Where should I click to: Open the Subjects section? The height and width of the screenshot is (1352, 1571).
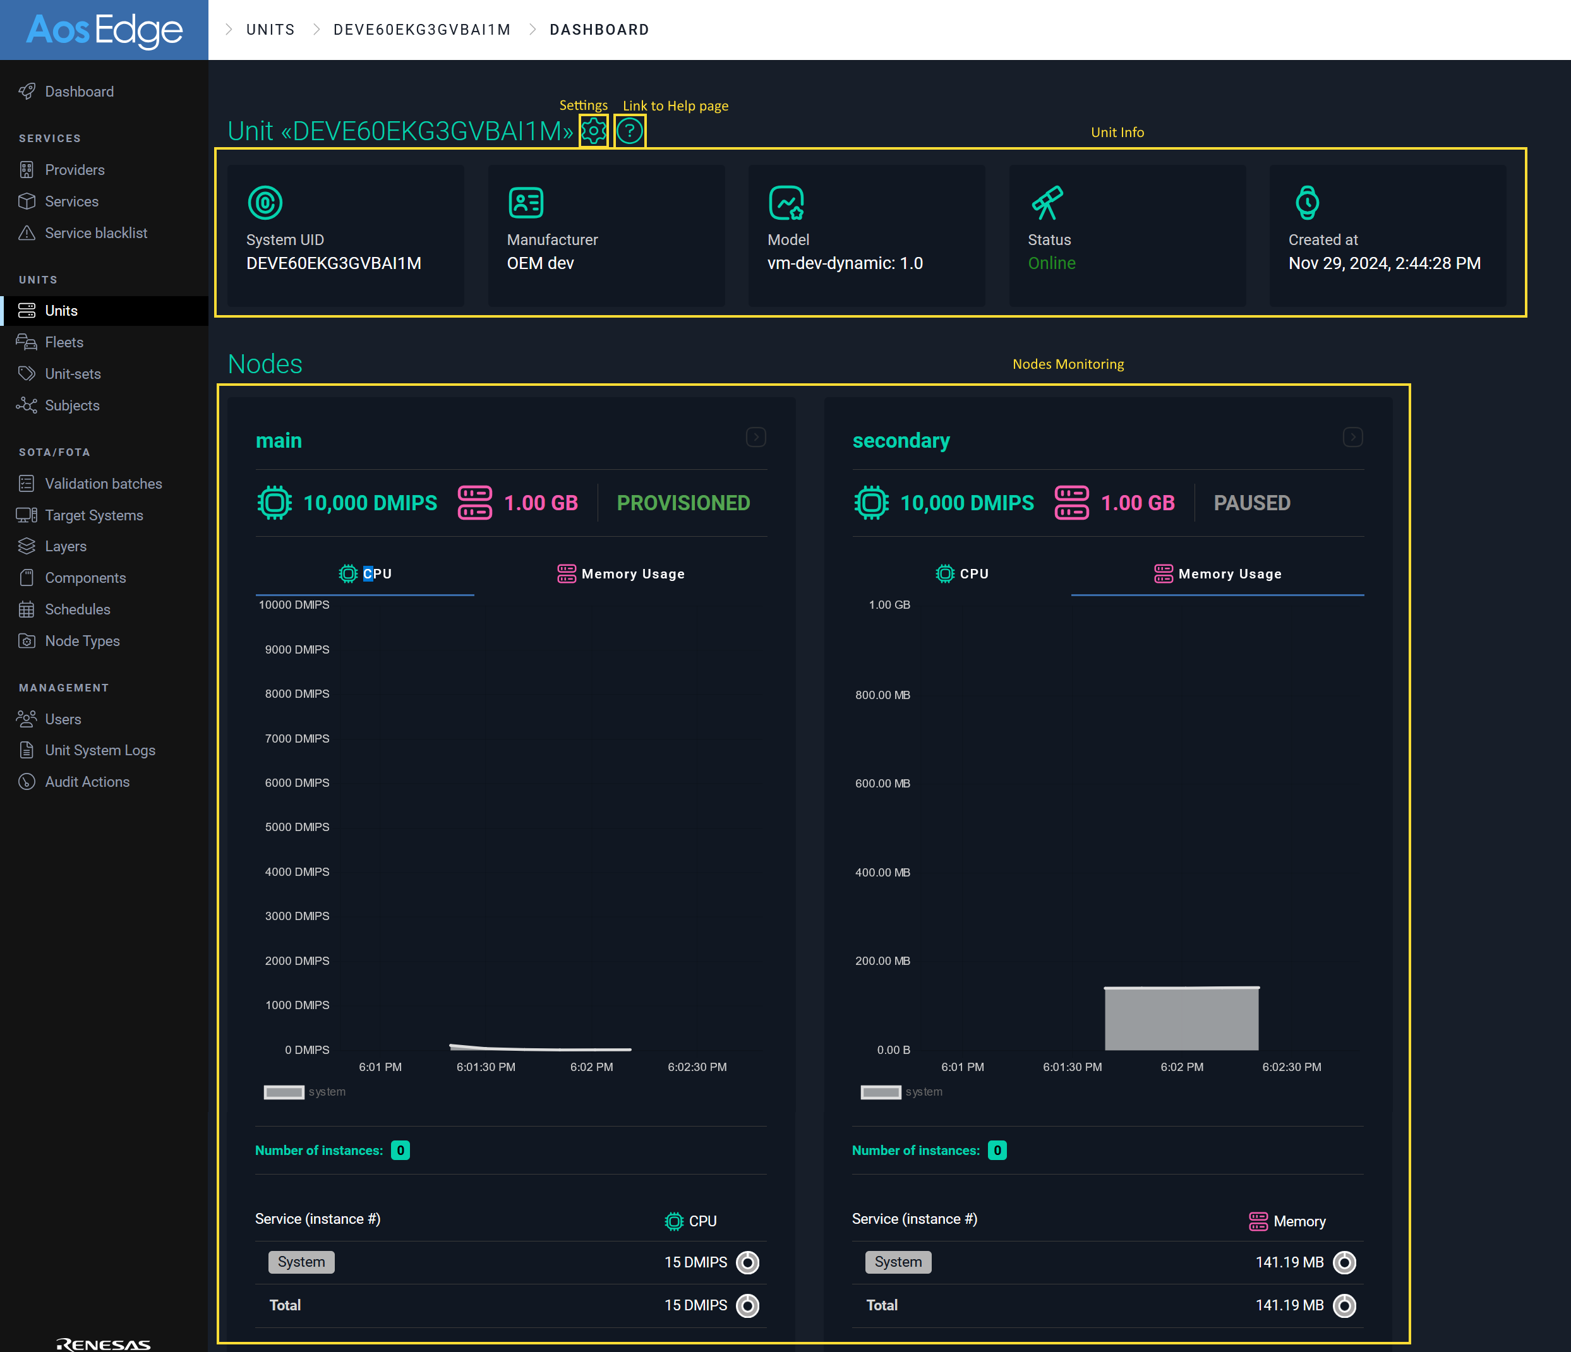[x=72, y=405]
